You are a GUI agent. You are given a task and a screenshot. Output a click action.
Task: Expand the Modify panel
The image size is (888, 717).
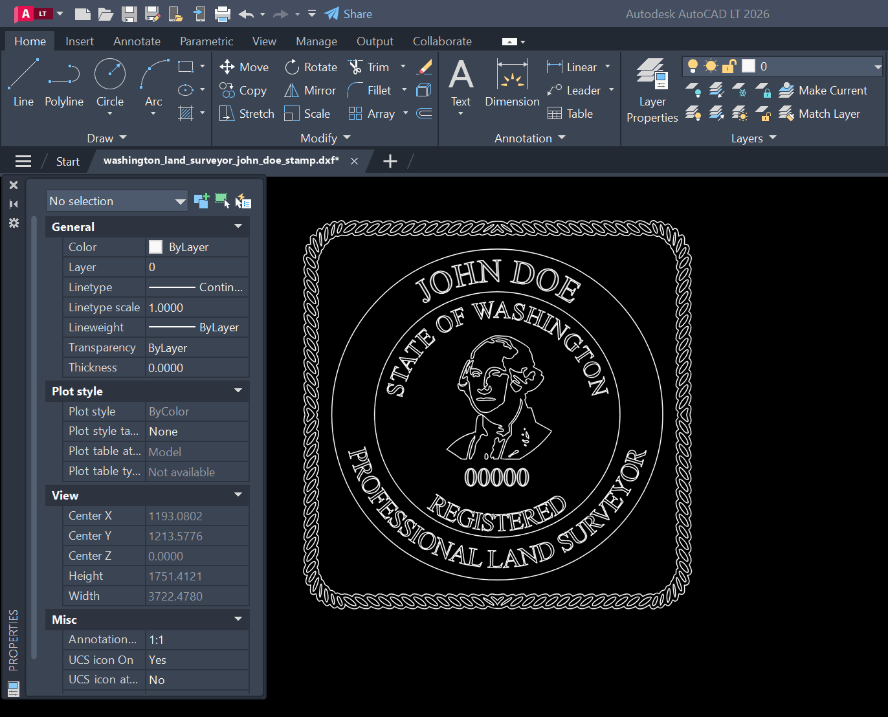[x=326, y=138]
